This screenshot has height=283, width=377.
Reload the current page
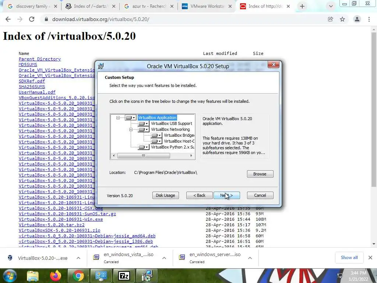tap(32, 19)
